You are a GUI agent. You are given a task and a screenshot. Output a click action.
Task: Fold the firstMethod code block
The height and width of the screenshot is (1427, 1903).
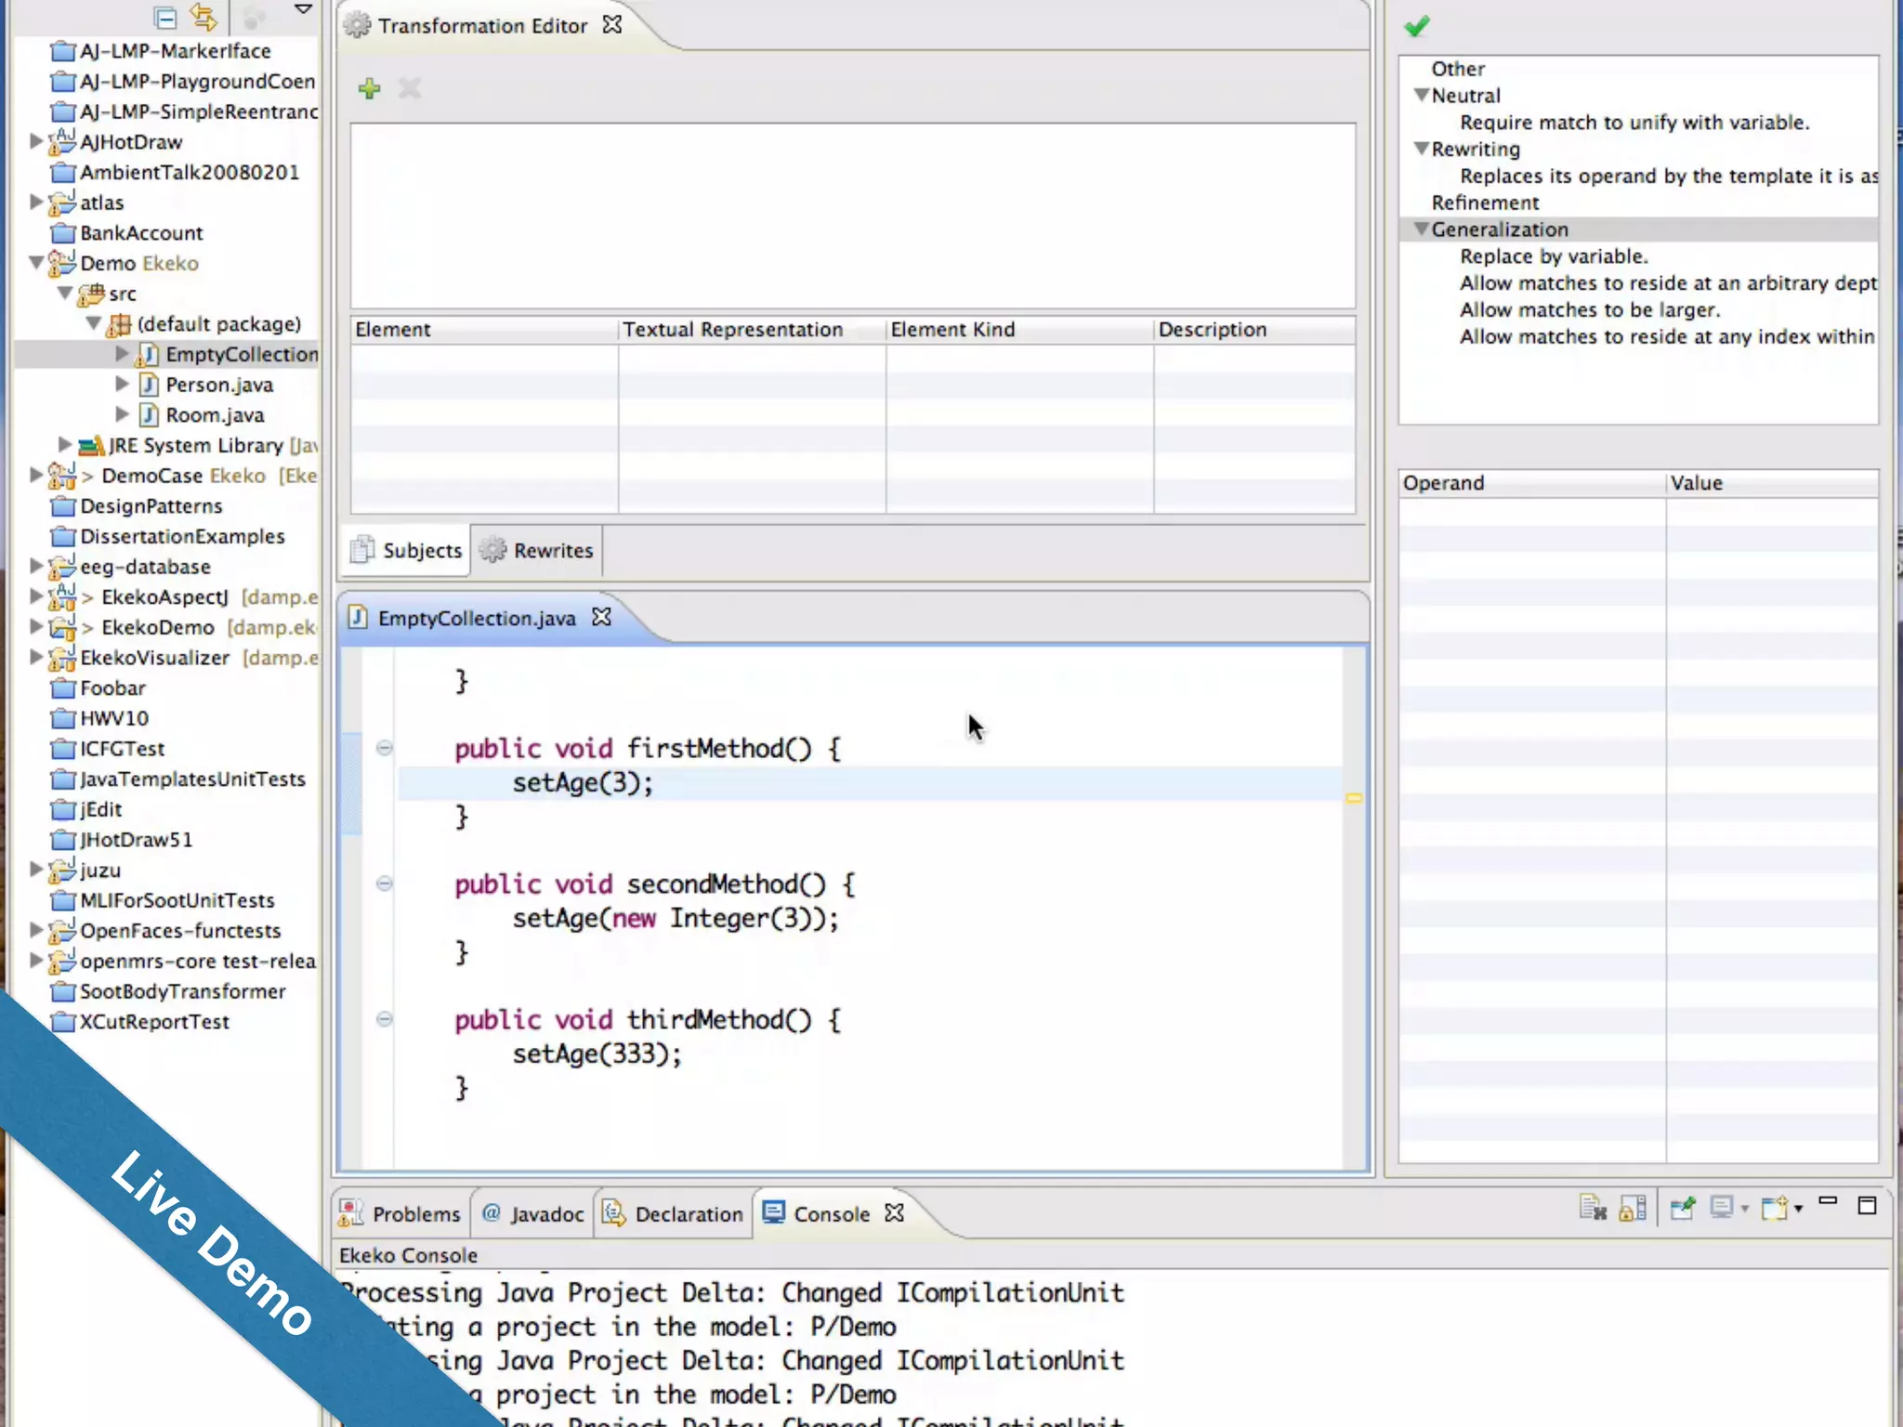(x=384, y=748)
